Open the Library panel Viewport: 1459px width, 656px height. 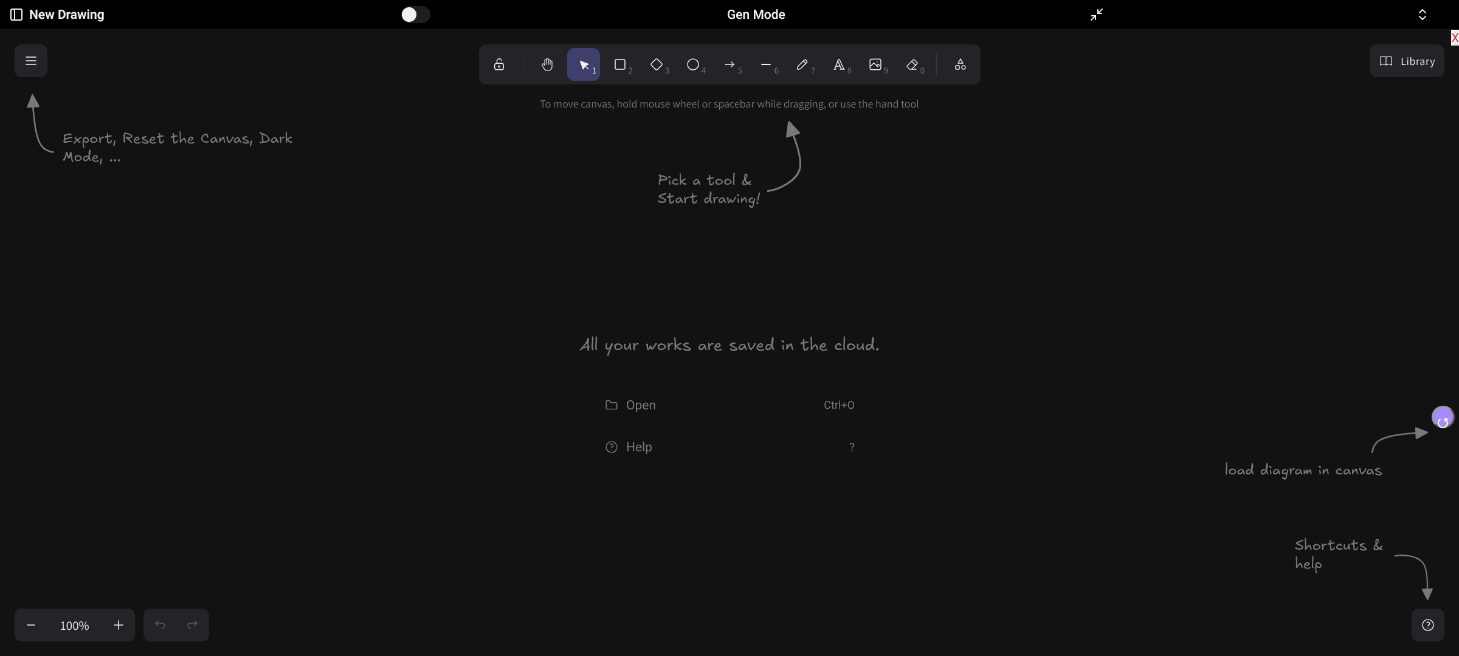[x=1407, y=61]
